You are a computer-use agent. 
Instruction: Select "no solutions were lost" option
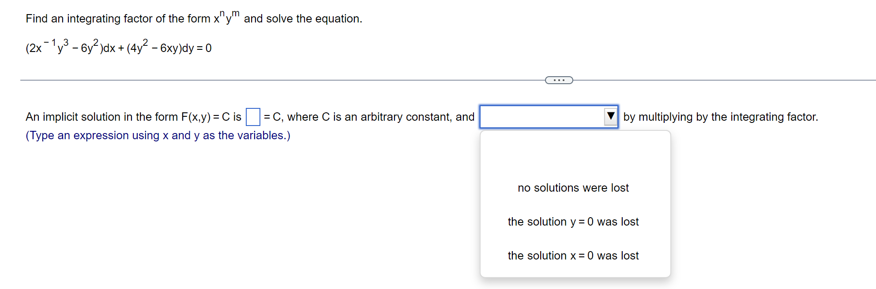pos(573,188)
